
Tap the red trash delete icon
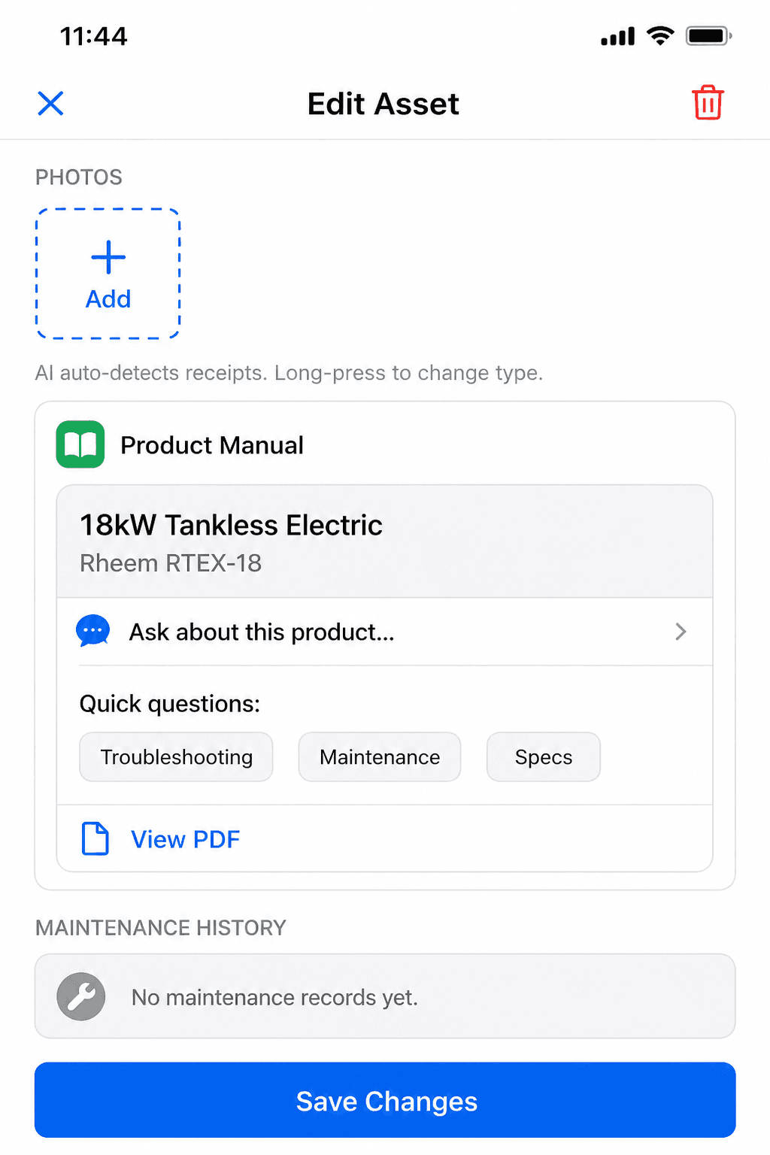708,103
